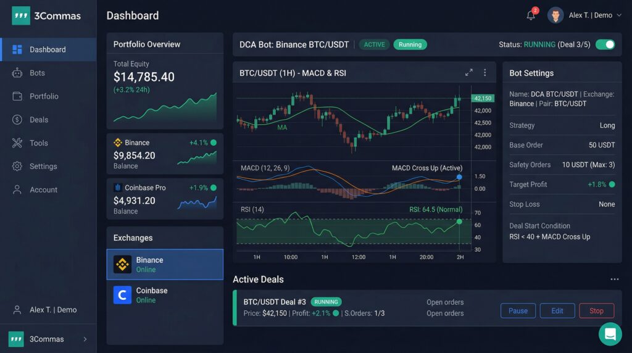Click the Base Order 50 USDT value

[x=602, y=145]
